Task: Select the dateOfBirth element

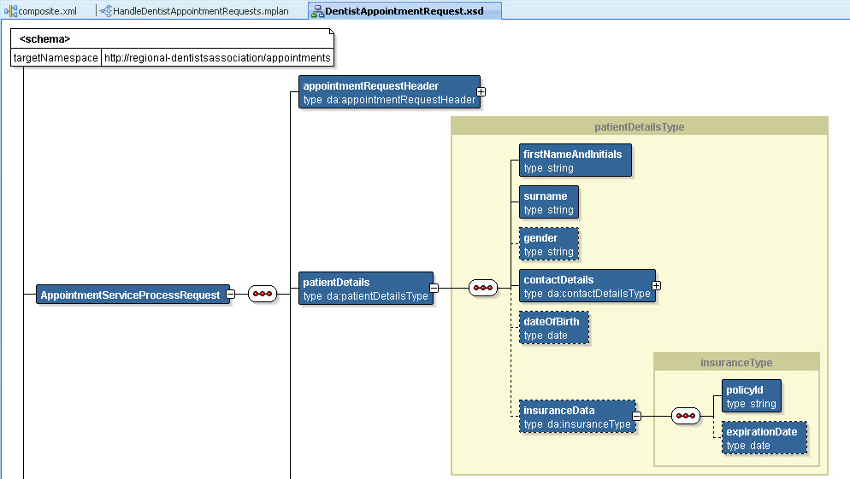Action: click(554, 328)
